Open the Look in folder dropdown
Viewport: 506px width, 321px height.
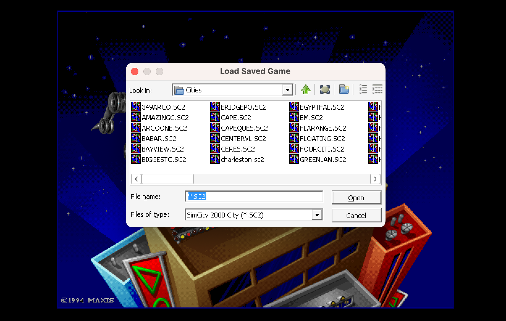point(287,90)
